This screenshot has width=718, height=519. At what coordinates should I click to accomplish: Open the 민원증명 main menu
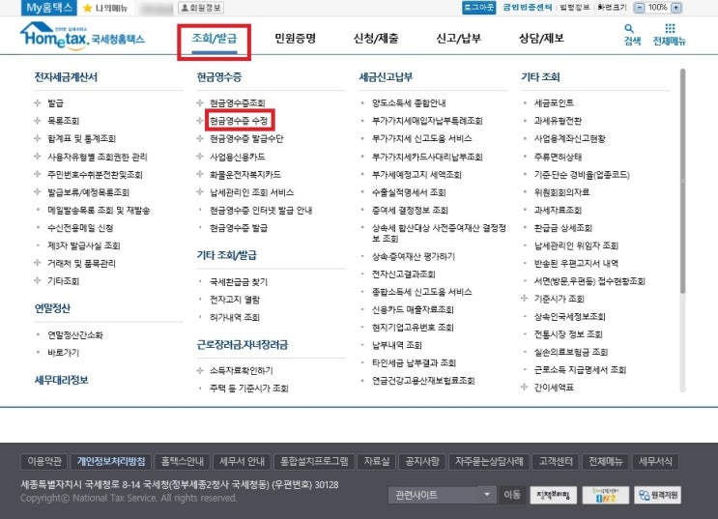[x=296, y=39]
